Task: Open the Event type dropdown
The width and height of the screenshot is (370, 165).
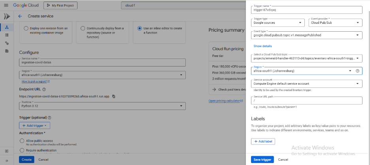Action: click(306, 35)
